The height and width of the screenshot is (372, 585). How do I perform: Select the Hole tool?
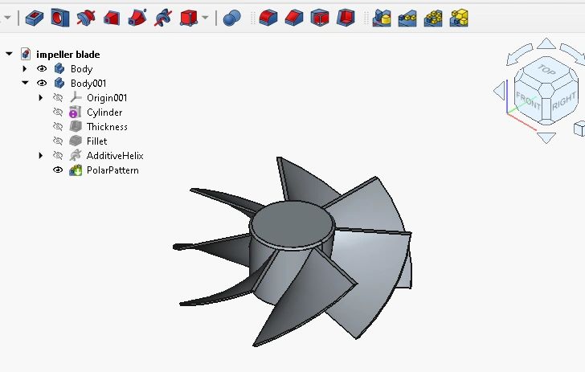pyautogui.click(x=60, y=18)
